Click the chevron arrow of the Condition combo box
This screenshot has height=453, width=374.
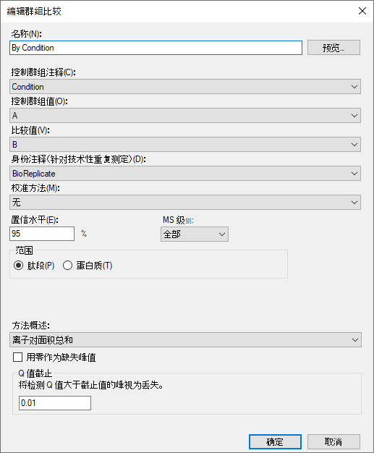click(x=354, y=87)
